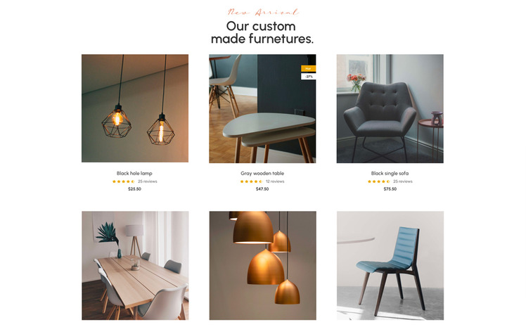Open the Gray wooden table product title
This screenshot has width=526, height=327.
pyautogui.click(x=262, y=174)
